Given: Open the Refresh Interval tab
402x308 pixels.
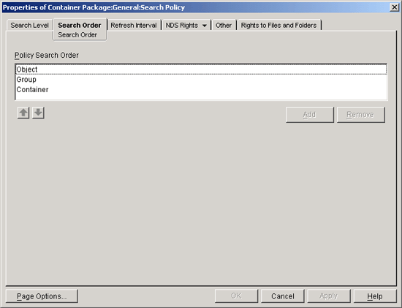Looking at the screenshot, I should click(x=134, y=25).
